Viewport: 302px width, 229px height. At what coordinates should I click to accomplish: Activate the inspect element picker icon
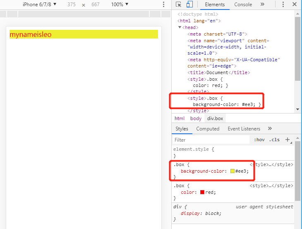pyautogui.click(x=178, y=4)
